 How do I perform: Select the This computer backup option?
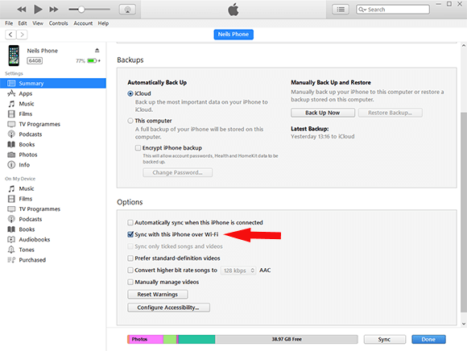[130, 121]
